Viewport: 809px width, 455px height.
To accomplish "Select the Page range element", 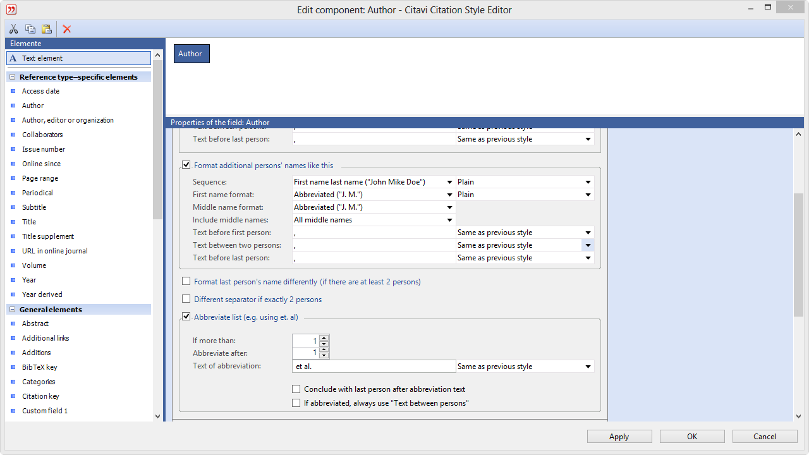I will (40, 178).
